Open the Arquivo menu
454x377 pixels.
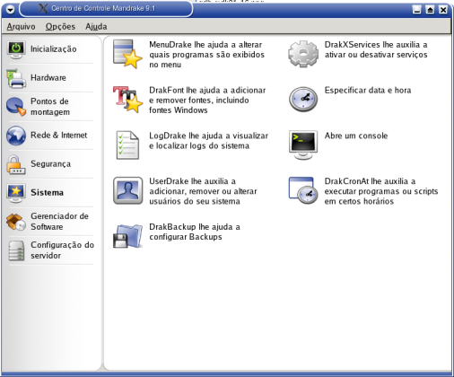point(21,27)
